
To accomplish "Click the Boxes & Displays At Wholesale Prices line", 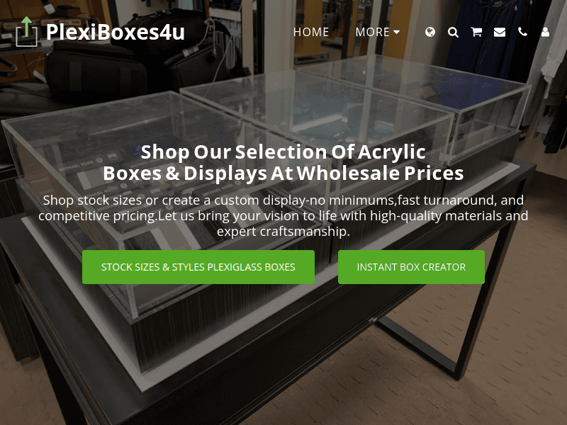I will [283, 173].
